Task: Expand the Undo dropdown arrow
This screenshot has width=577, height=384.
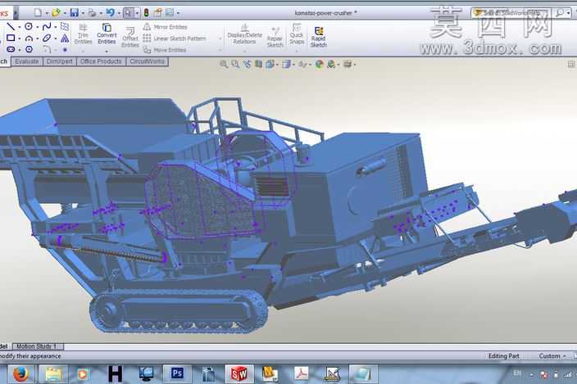Action: click(x=119, y=13)
